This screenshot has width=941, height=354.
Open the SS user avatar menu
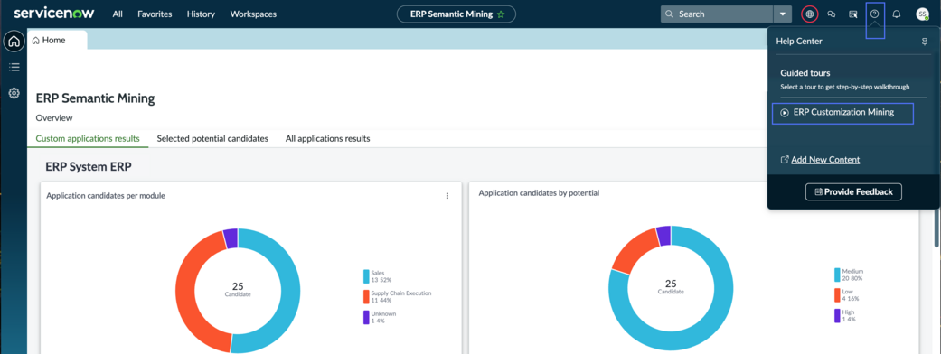click(x=922, y=14)
